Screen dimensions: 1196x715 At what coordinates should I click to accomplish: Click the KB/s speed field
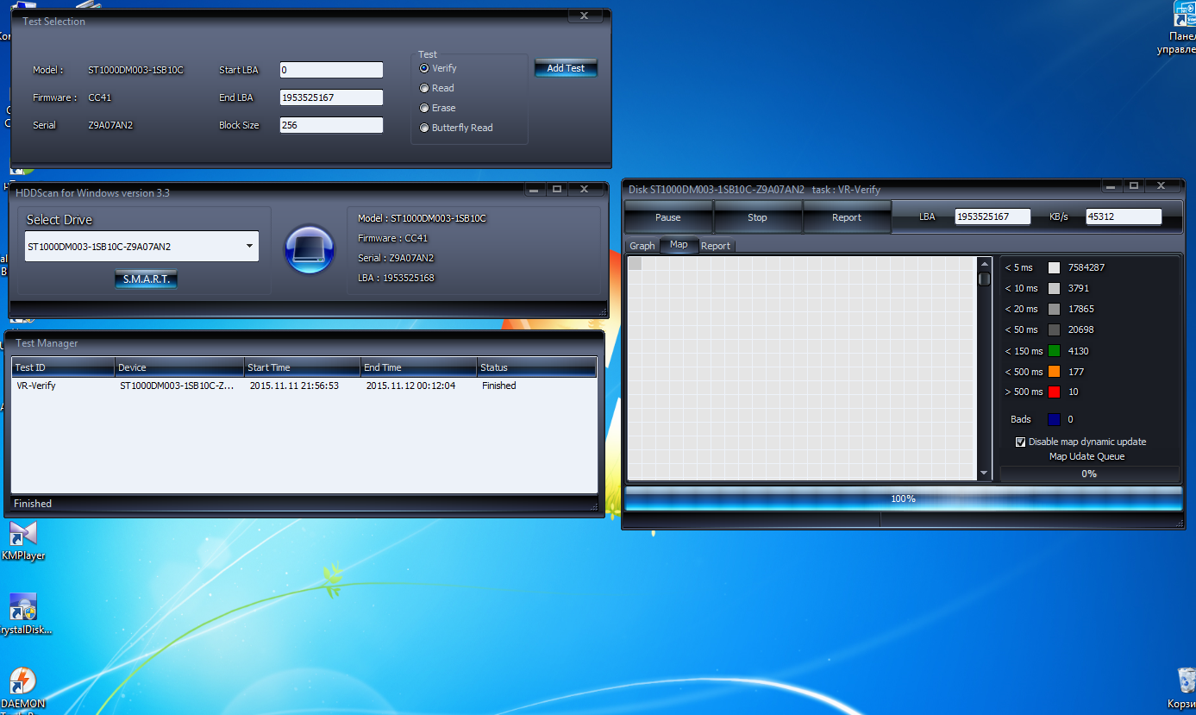pos(1124,217)
